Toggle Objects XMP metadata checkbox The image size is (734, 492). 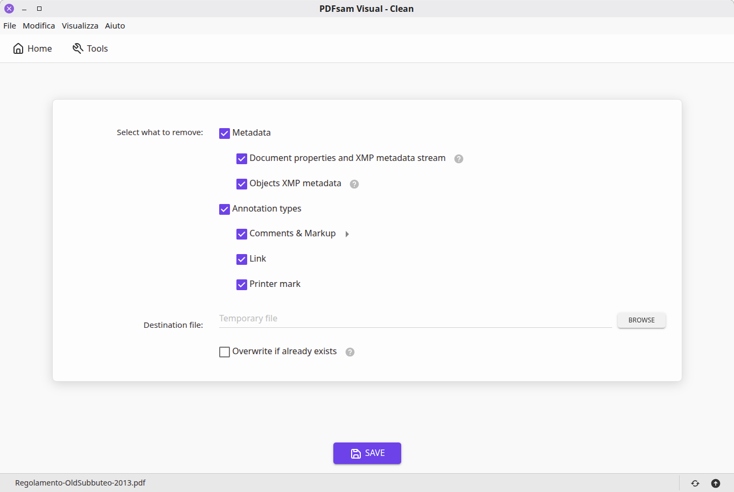click(x=242, y=184)
